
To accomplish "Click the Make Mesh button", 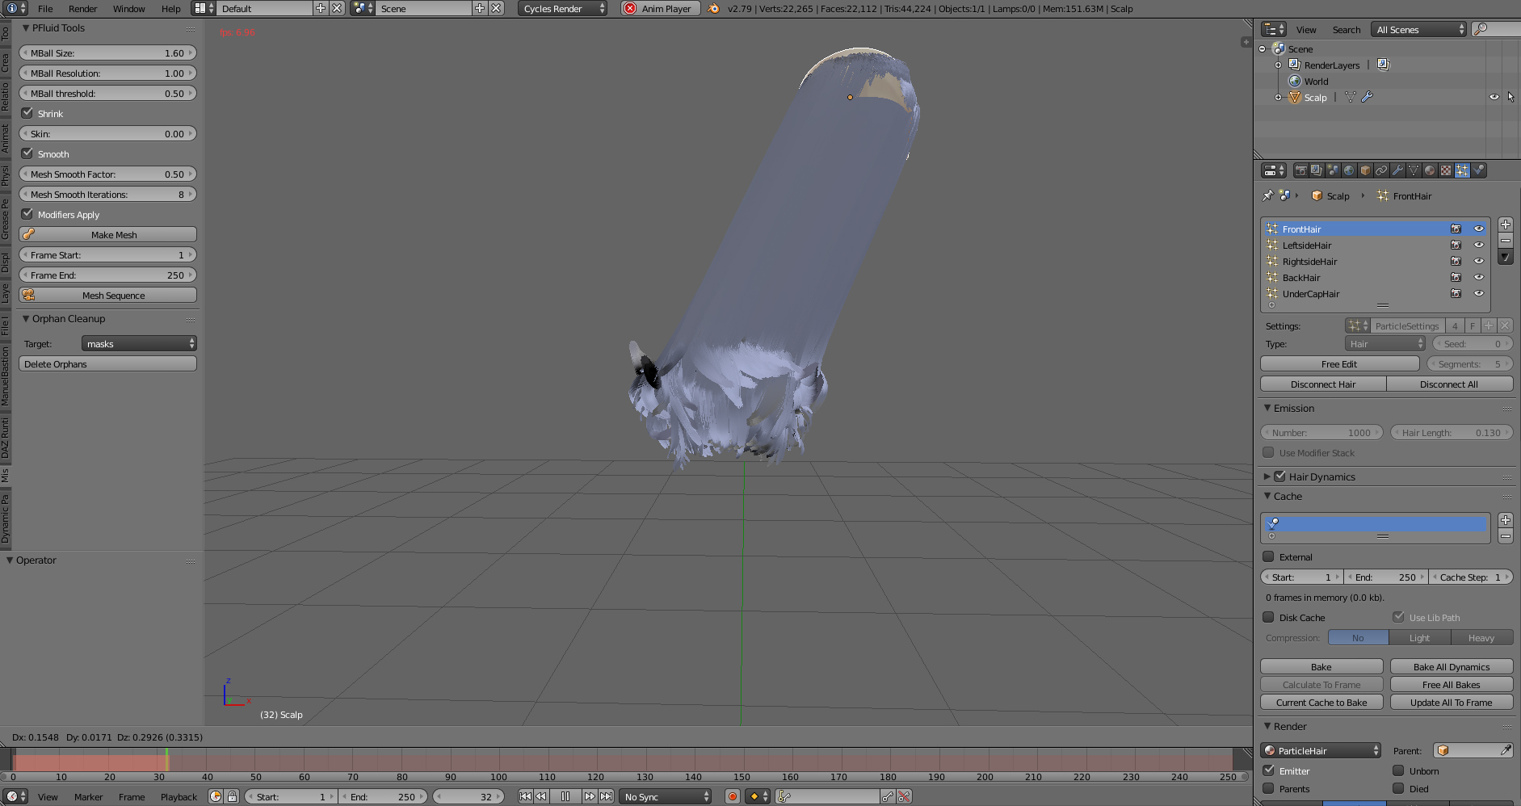I will point(108,234).
